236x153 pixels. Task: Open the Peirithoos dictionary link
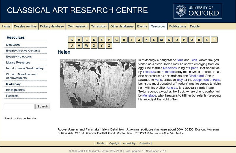[x=168, y=72]
